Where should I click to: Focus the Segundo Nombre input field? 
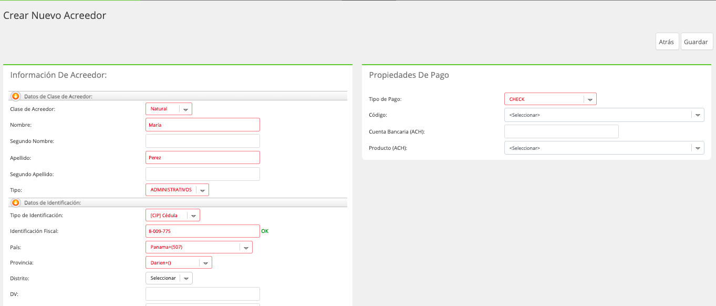(x=203, y=141)
